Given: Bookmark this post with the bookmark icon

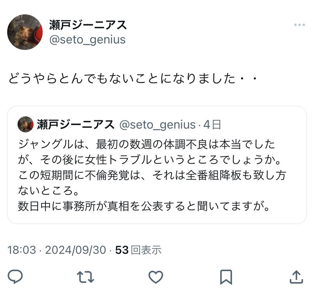Looking at the screenshot, I should coord(226,277).
